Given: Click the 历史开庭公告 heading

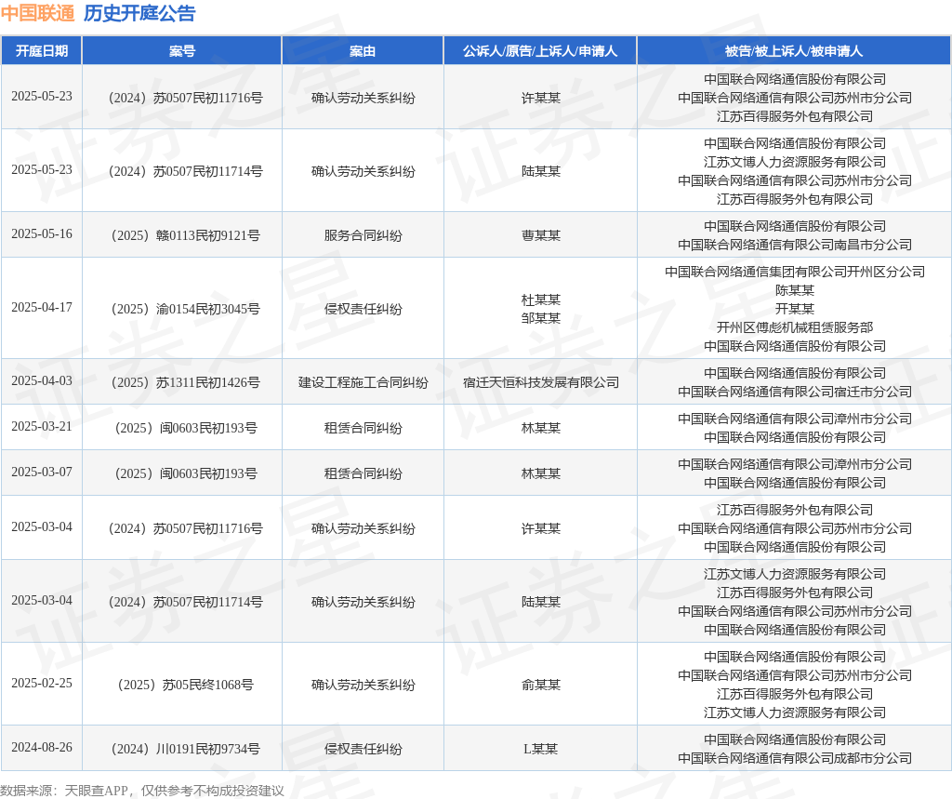Looking at the screenshot, I should click(139, 13).
